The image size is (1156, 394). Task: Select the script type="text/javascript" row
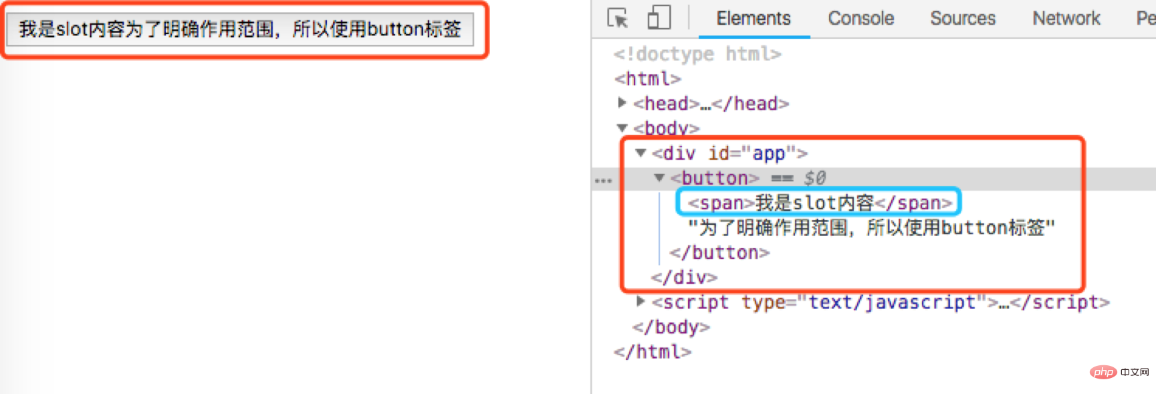[x=881, y=302]
